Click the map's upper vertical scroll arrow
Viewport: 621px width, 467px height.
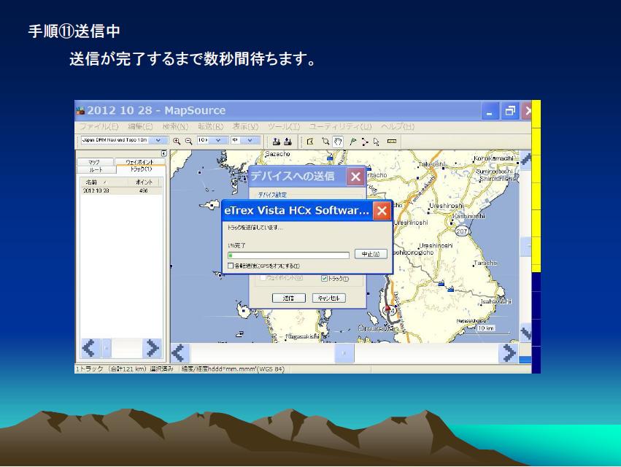tap(525, 160)
